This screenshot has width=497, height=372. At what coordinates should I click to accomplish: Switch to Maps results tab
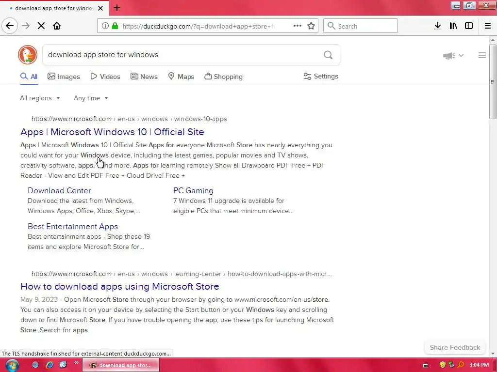tap(181, 77)
